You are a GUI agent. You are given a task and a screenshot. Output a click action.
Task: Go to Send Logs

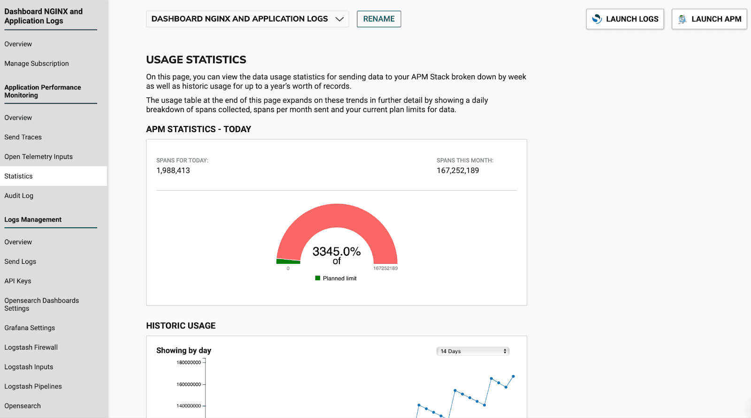click(20, 261)
